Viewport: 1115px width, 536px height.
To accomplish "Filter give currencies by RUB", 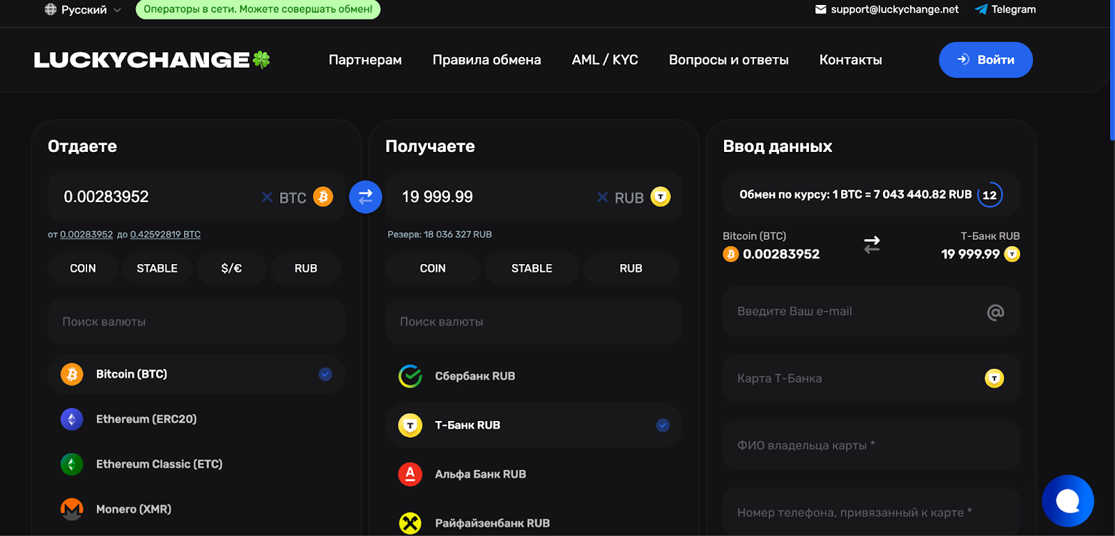I will (x=306, y=268).
